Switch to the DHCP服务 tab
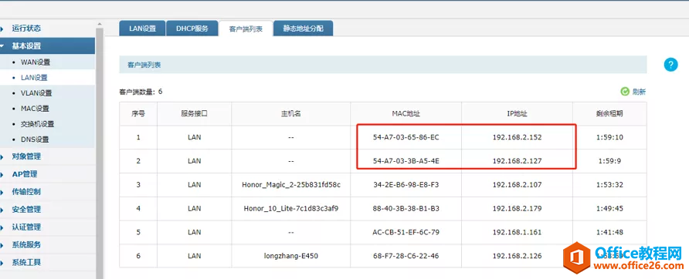689x279 pixels. point(192,29)
